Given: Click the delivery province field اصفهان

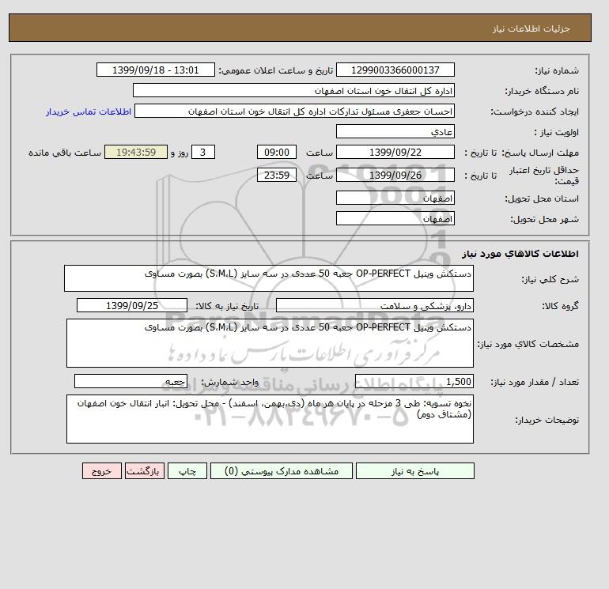Looking at the screenshot, I should pos(395,198).
